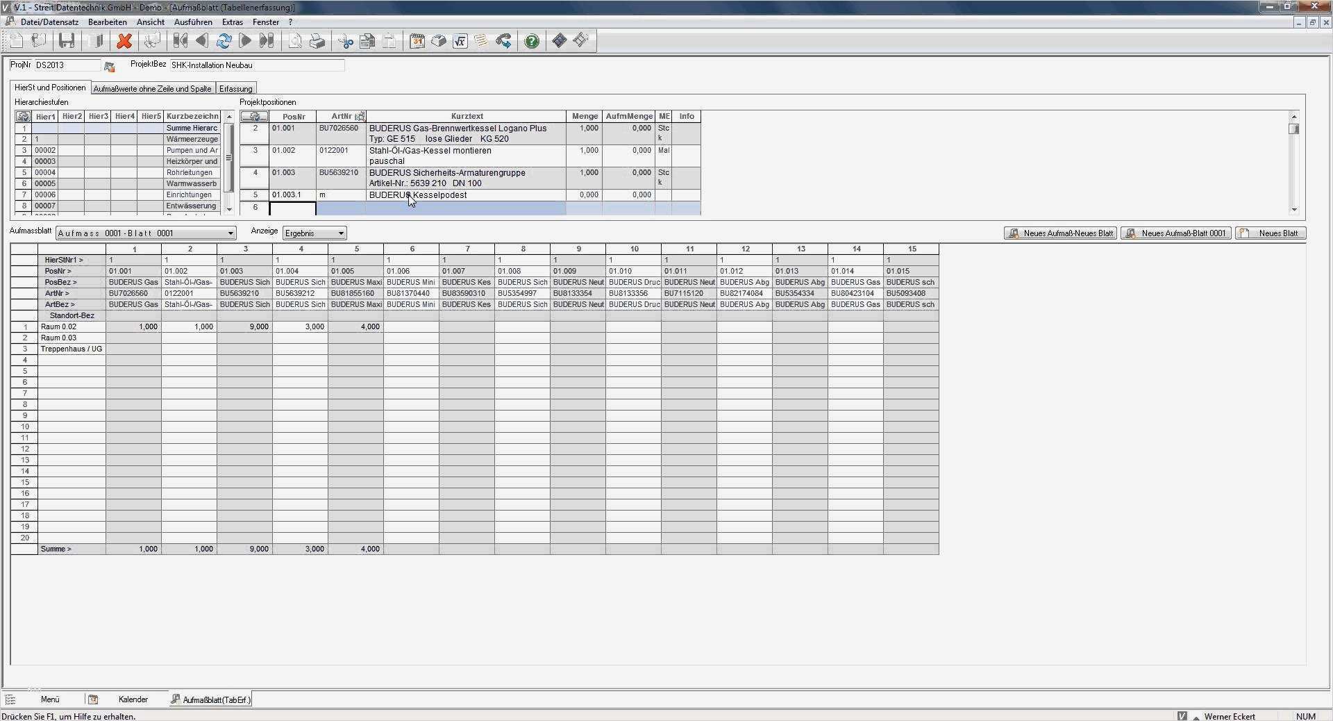Click the empty PosNr cell in row 6

click(x=292, y=208)
